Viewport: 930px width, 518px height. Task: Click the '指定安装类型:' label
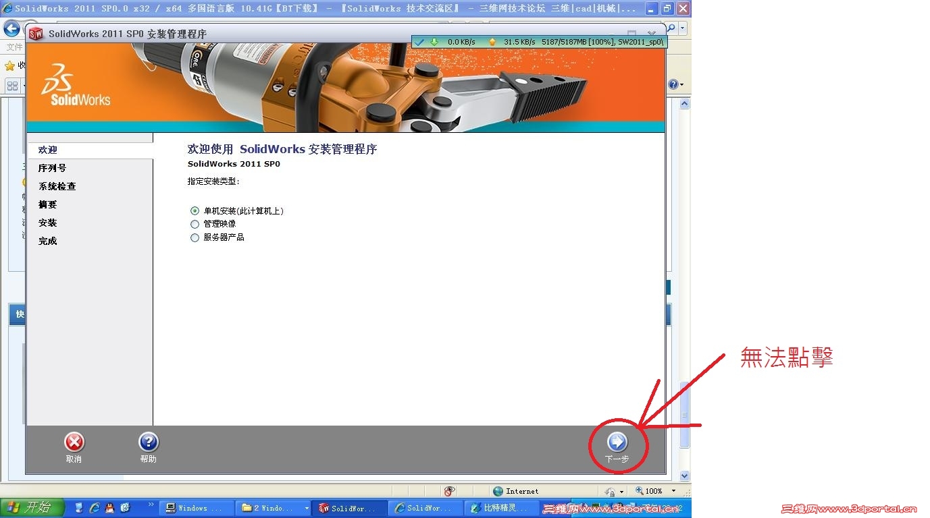coord(213,181)
